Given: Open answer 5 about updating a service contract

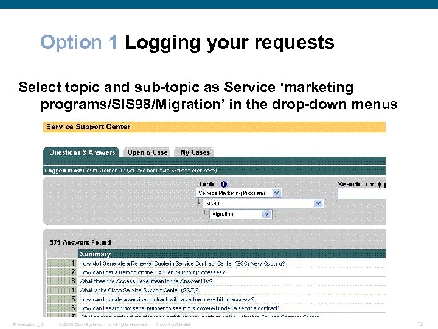Looking at the screenshot, I should [167, 299].
